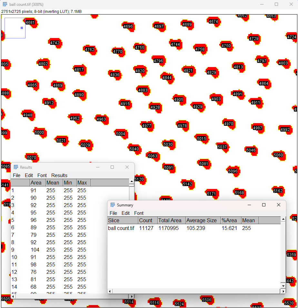Open the Font menu in Summary window
This screenshot has width=298, height=308.
(x=139, y=213)
